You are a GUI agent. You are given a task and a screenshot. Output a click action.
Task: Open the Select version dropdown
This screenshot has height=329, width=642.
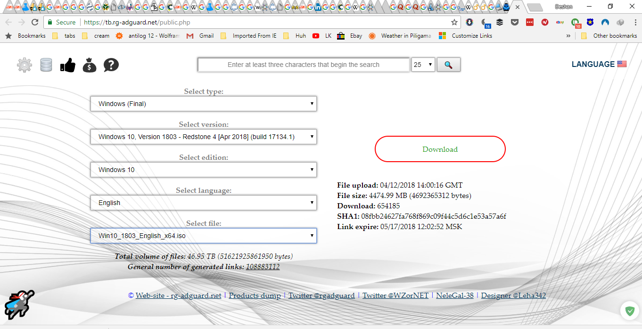(204, 137)
